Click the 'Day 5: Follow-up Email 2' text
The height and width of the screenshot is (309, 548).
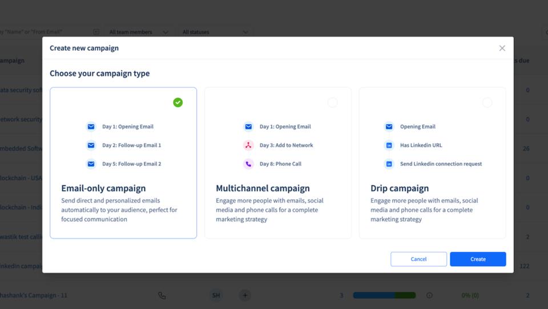132,164
